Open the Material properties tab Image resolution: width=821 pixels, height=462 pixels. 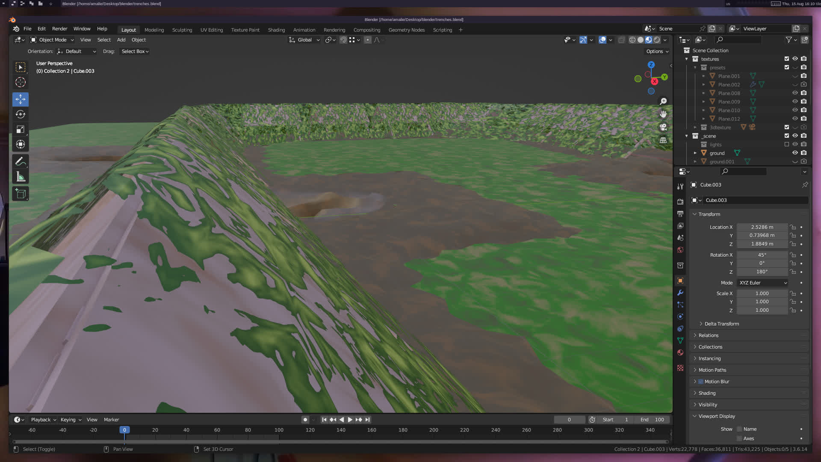680,352
